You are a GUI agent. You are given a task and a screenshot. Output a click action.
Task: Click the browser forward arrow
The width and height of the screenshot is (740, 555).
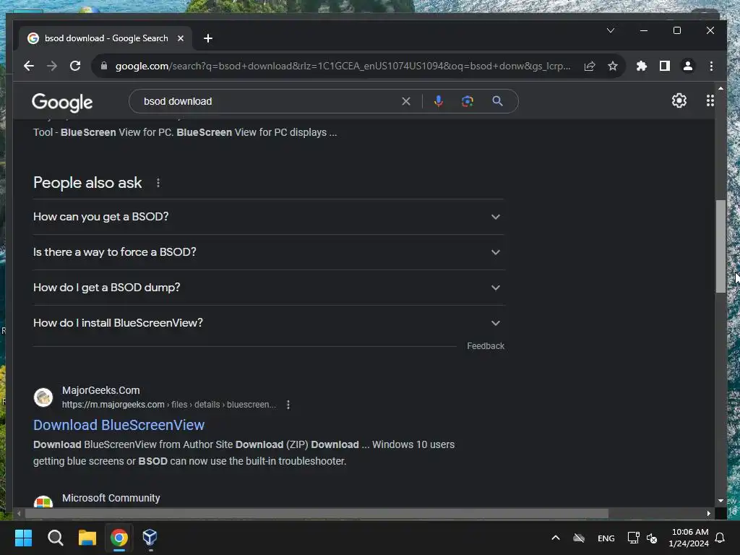[52, 66]
